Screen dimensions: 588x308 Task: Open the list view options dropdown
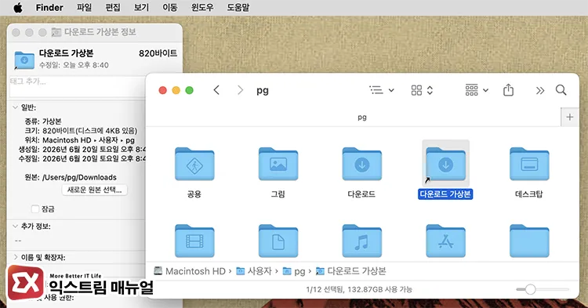382,90
